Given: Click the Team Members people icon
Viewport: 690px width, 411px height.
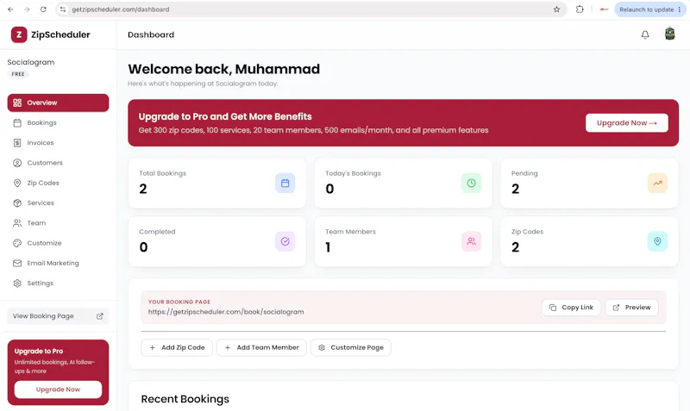Looking at the screenshot, I should tap(471, 241).
